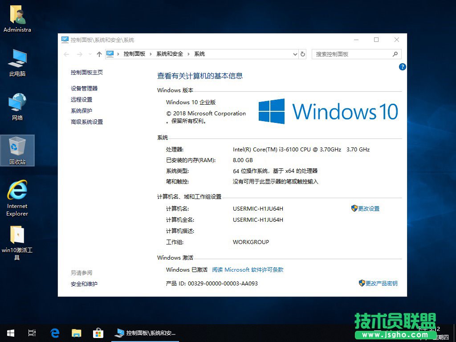Open the Windows Start menu

[x=11, y=333]
